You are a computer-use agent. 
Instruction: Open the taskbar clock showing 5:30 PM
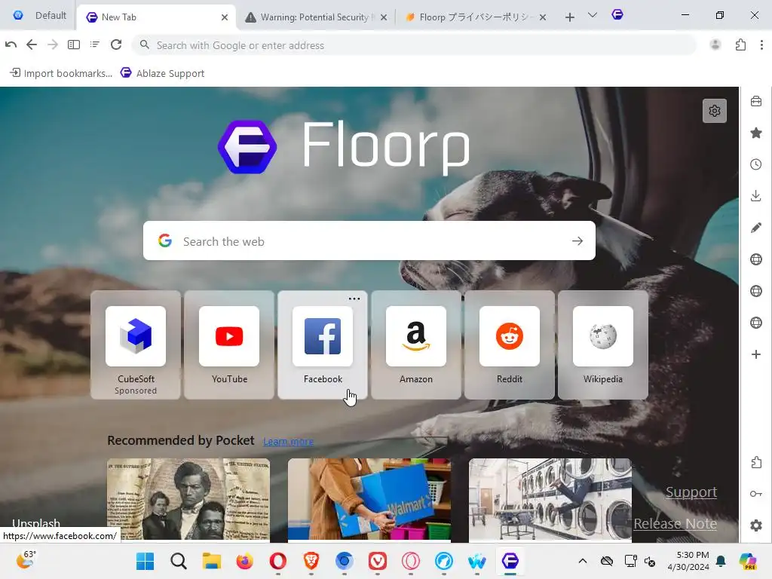click(688, 561)
